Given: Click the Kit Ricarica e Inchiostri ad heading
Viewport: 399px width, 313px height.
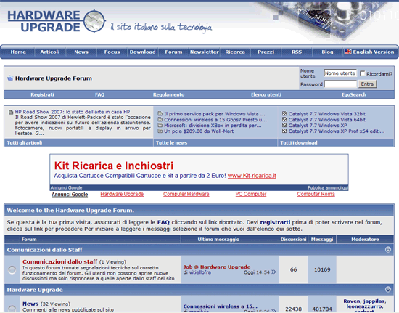Looking at the screenshot, I should pyautogui.click(x=114, y=166).
